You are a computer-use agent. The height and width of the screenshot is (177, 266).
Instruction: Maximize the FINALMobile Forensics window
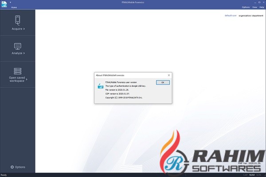259,2
